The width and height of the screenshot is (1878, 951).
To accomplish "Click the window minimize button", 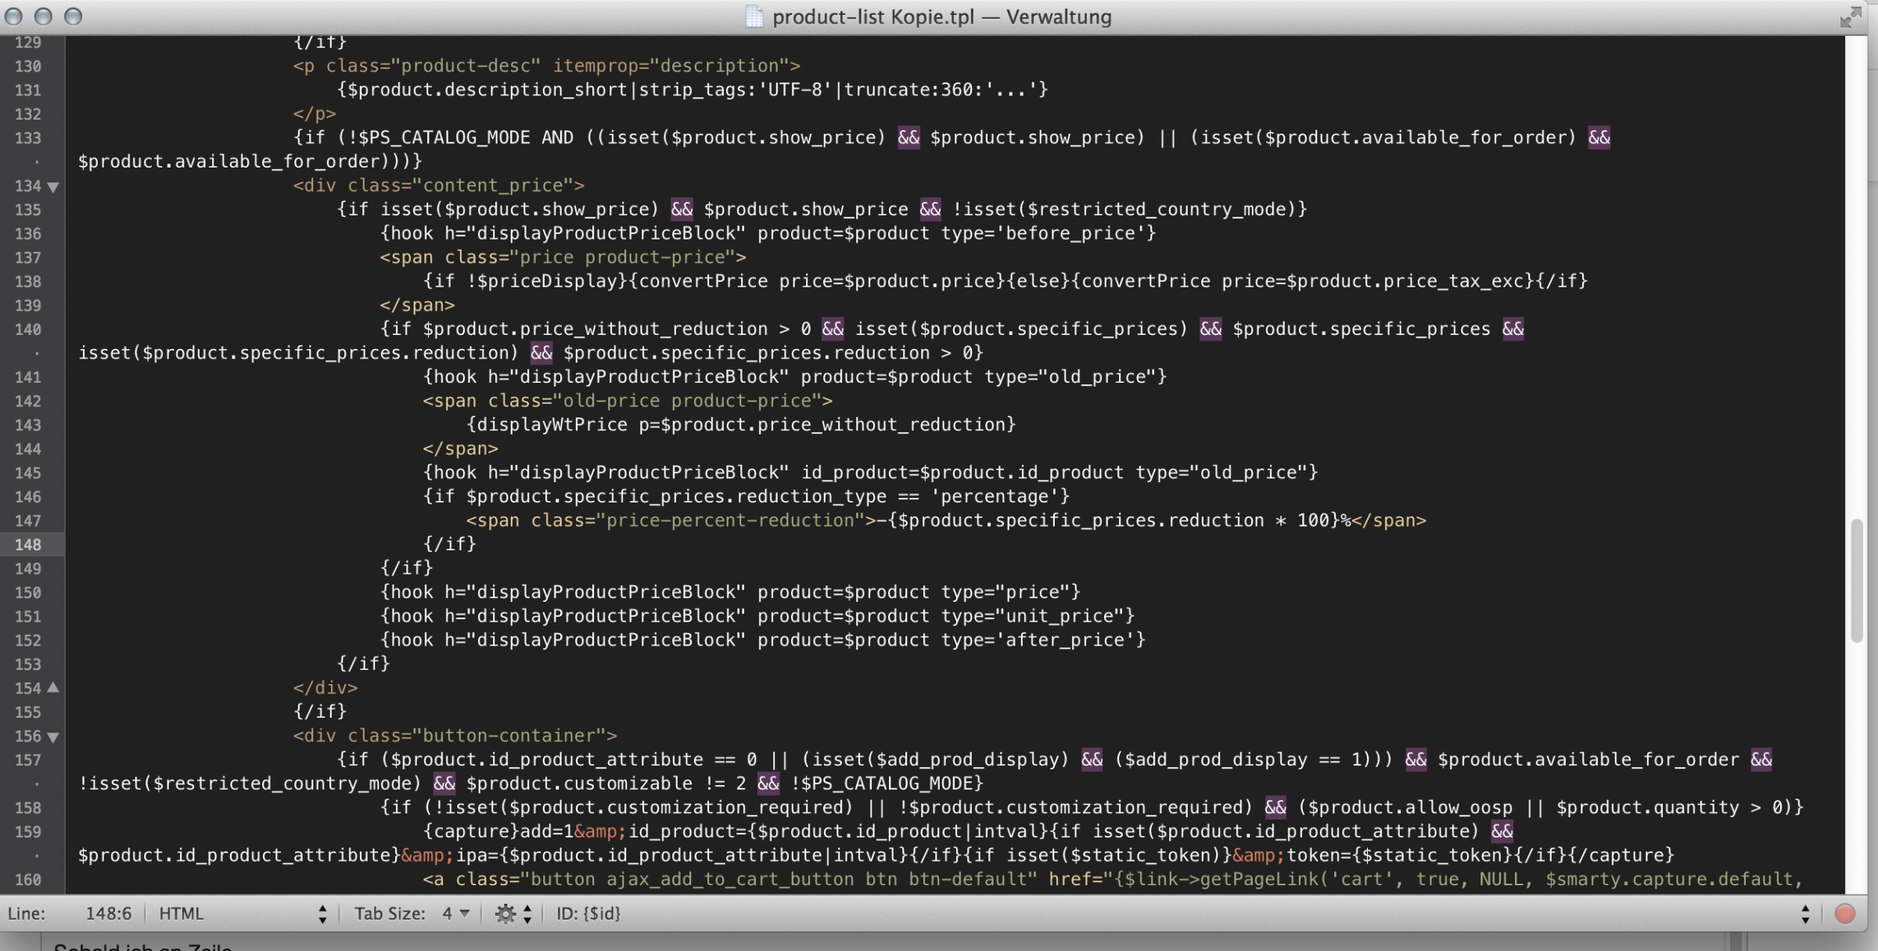I will [43, 16].
